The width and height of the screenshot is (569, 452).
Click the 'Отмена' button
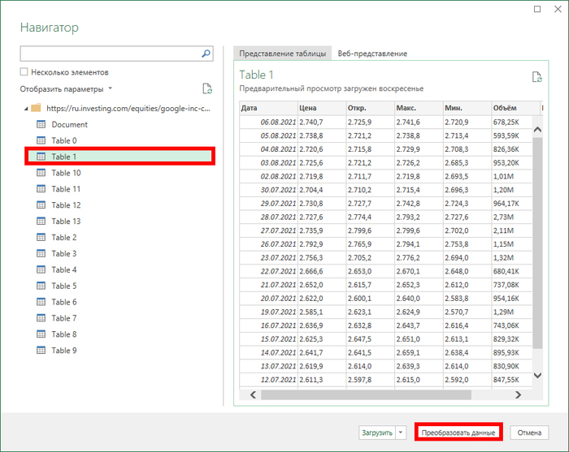pos(529,433)
